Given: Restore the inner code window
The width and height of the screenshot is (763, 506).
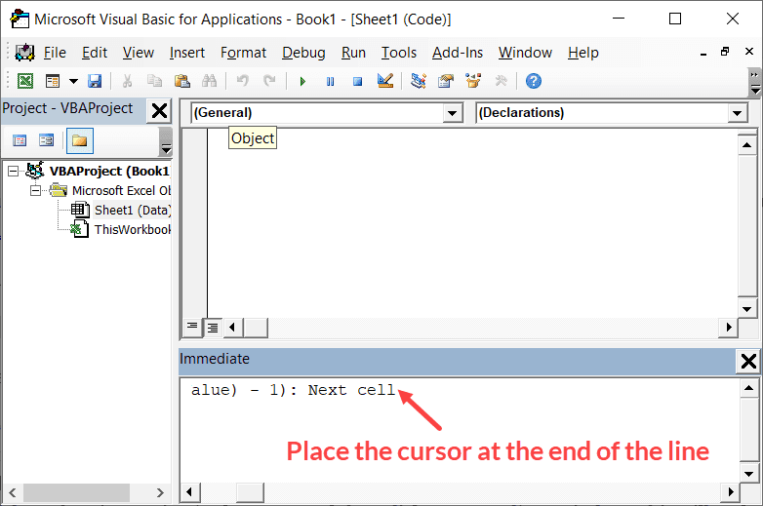Looking at the screenshot, I should click(725, 52).
